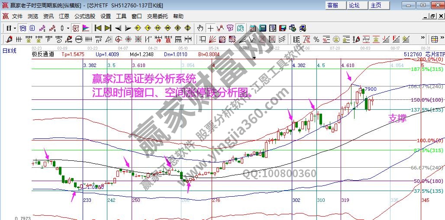Open the 公式选股 menu
This screenshot has height=220, width=445.
tap(84, 16)
